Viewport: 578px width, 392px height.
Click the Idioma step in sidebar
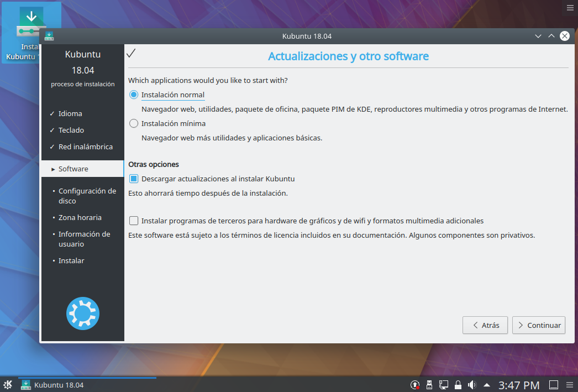[70, 113]
